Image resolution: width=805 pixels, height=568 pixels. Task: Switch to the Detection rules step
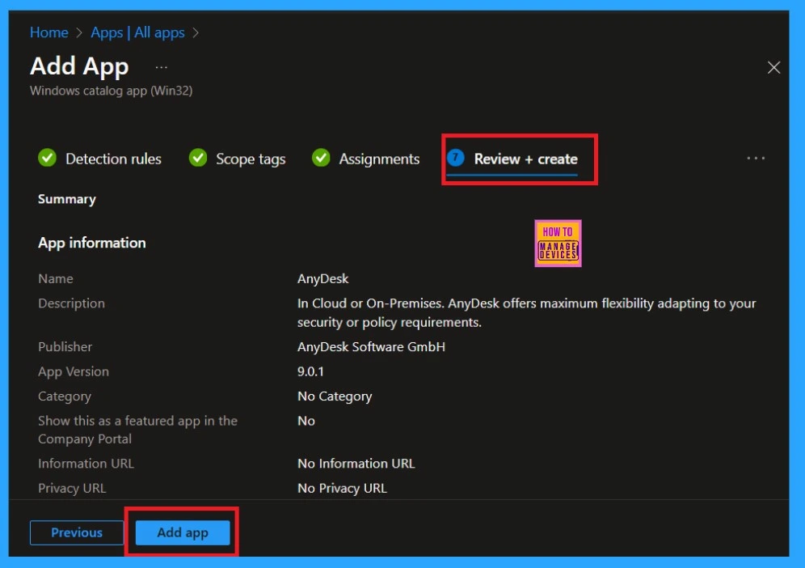(x=113, y=159)
